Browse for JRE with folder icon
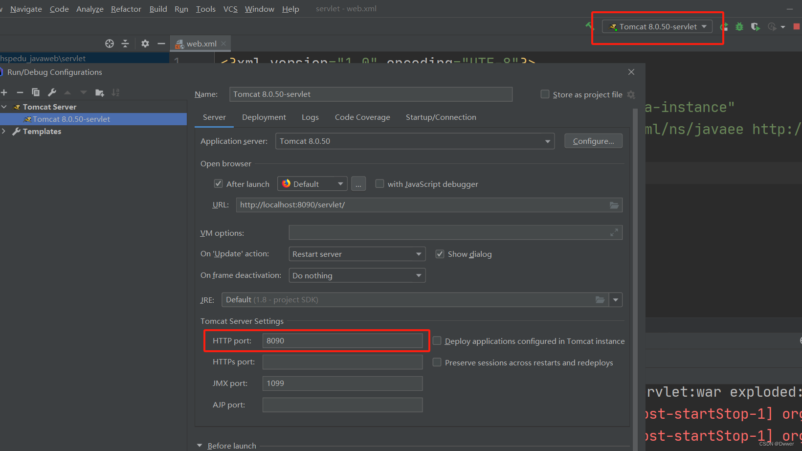802x451 pixels. click(x=600, y=300)
